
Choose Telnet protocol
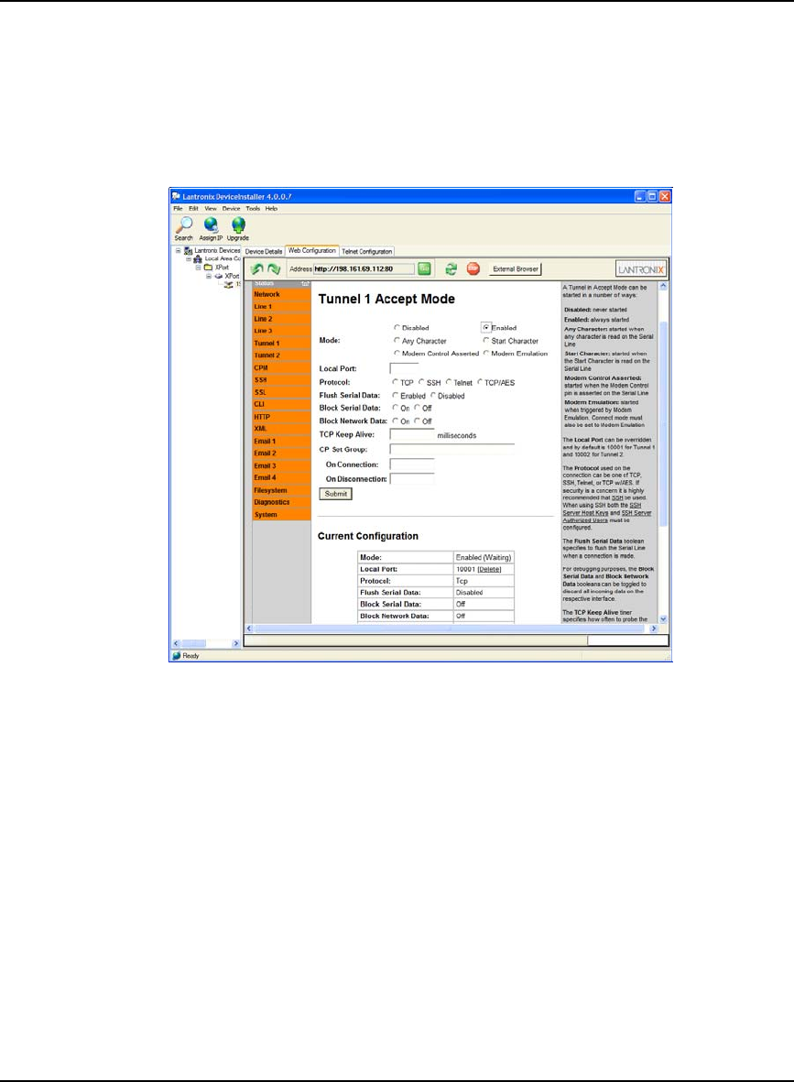pyautogui.click(x=449, y=382)
